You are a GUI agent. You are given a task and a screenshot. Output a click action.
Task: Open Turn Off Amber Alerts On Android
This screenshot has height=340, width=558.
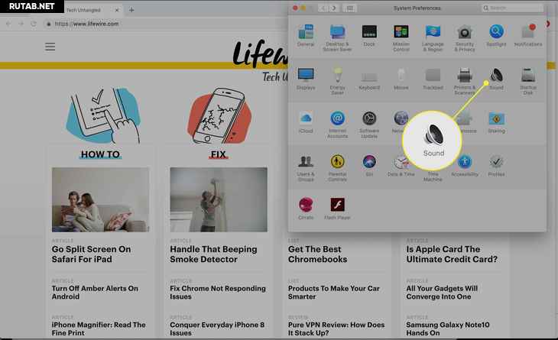coord(95,293)
